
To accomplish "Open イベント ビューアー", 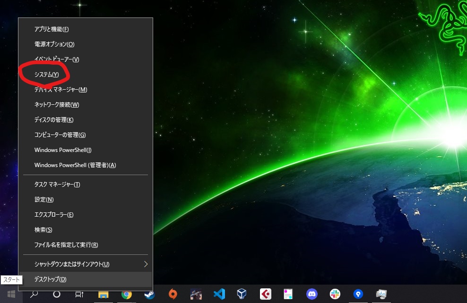I will pyautogui.click(x=85, y=59).
